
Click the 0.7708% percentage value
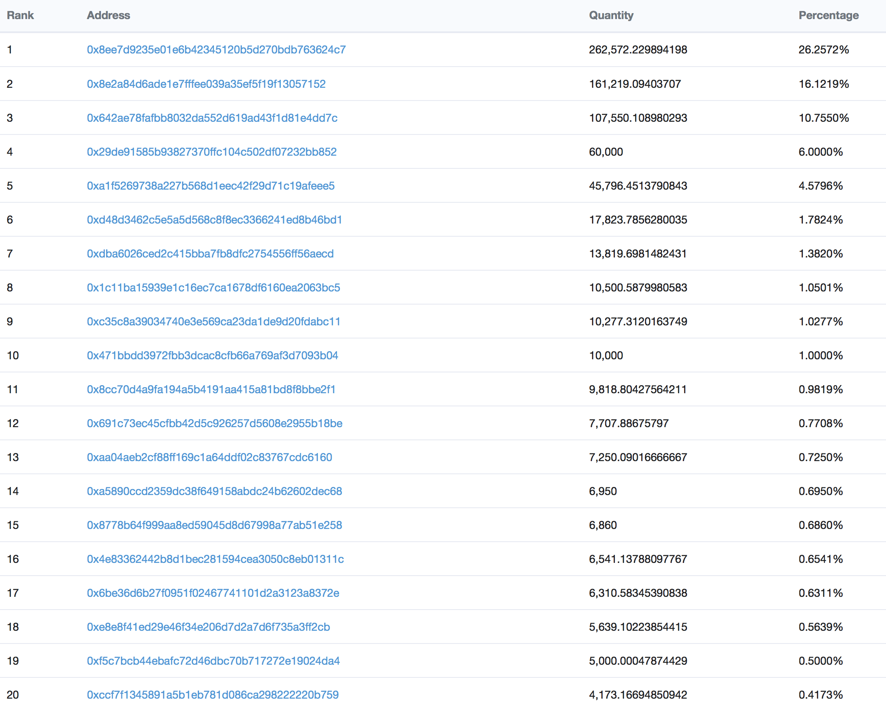click(821, 423)
